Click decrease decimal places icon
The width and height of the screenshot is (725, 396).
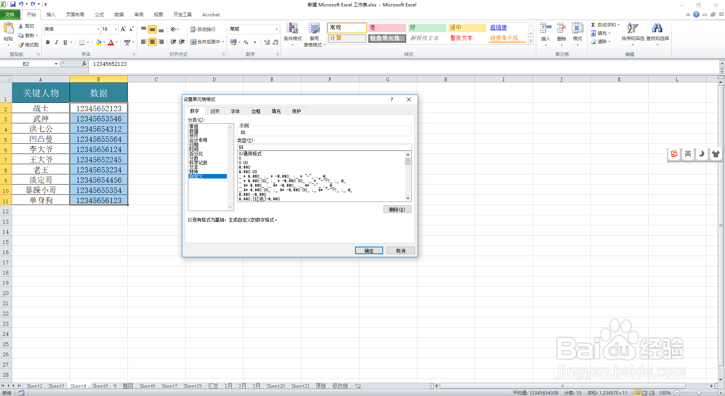[x=275, y=42]
